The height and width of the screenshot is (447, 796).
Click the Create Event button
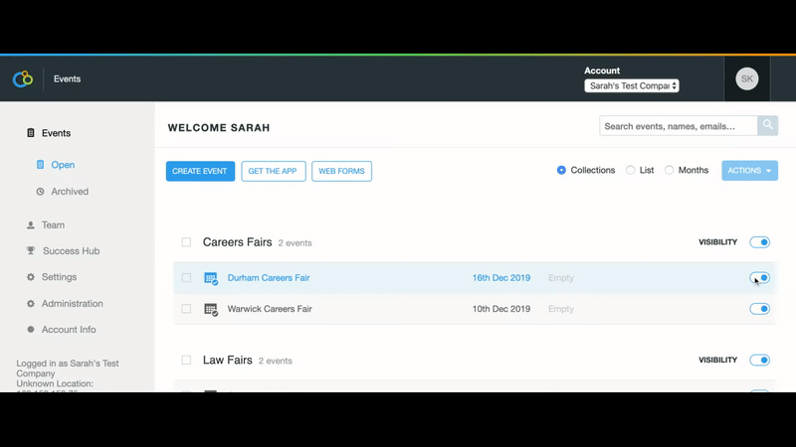coord(200,171)
